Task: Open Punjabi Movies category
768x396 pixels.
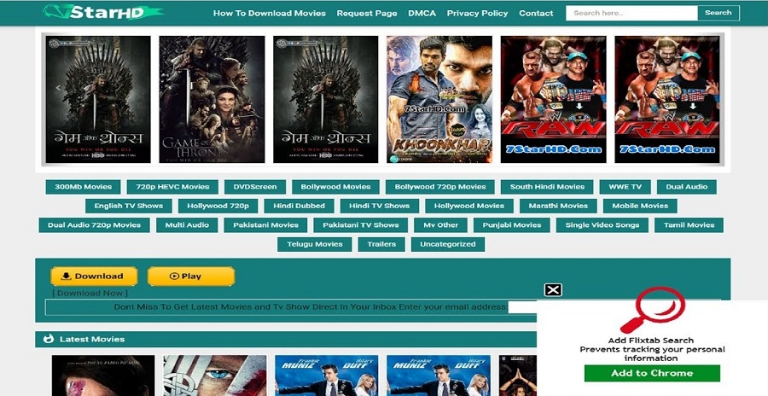Action: 512,225
